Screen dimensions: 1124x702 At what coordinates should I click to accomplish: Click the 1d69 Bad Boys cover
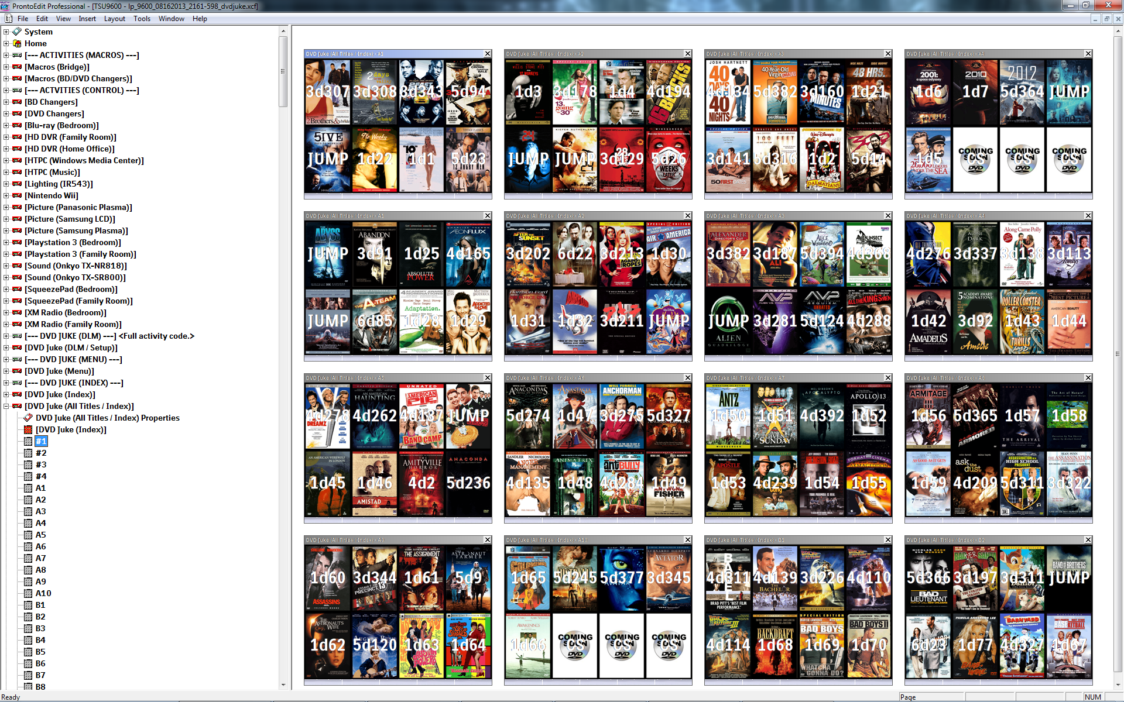point(822,645)
